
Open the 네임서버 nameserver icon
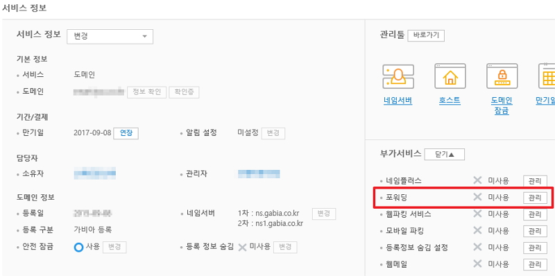coord(398,76)
